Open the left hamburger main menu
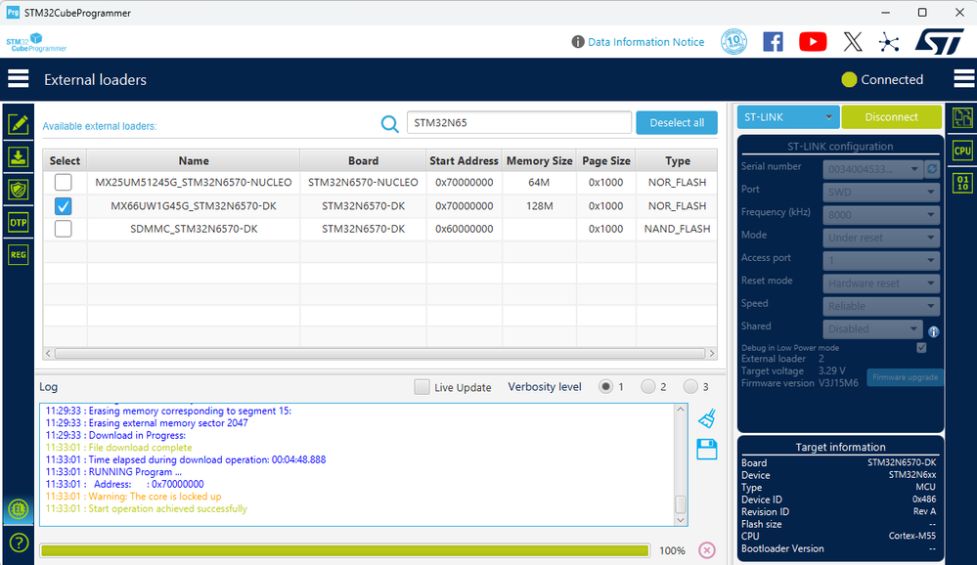The image size is (977, 565). [18, 79]
